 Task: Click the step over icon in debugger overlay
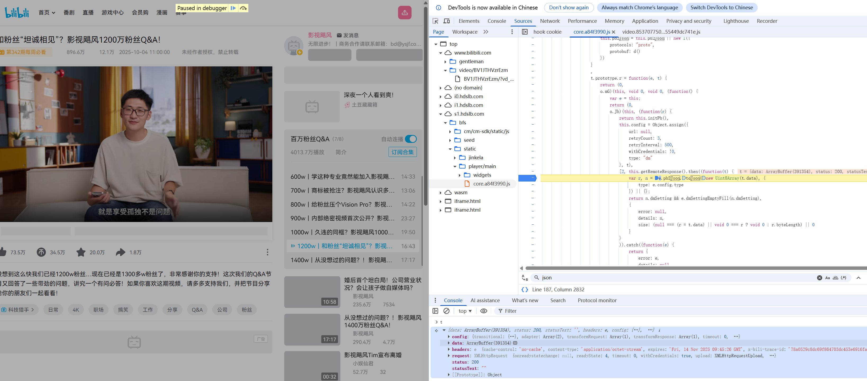(243, 8)
